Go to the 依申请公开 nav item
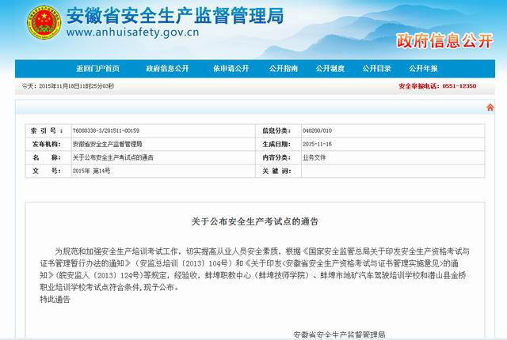This screenshot has width=507, height=340. click(x=230, y=69)
